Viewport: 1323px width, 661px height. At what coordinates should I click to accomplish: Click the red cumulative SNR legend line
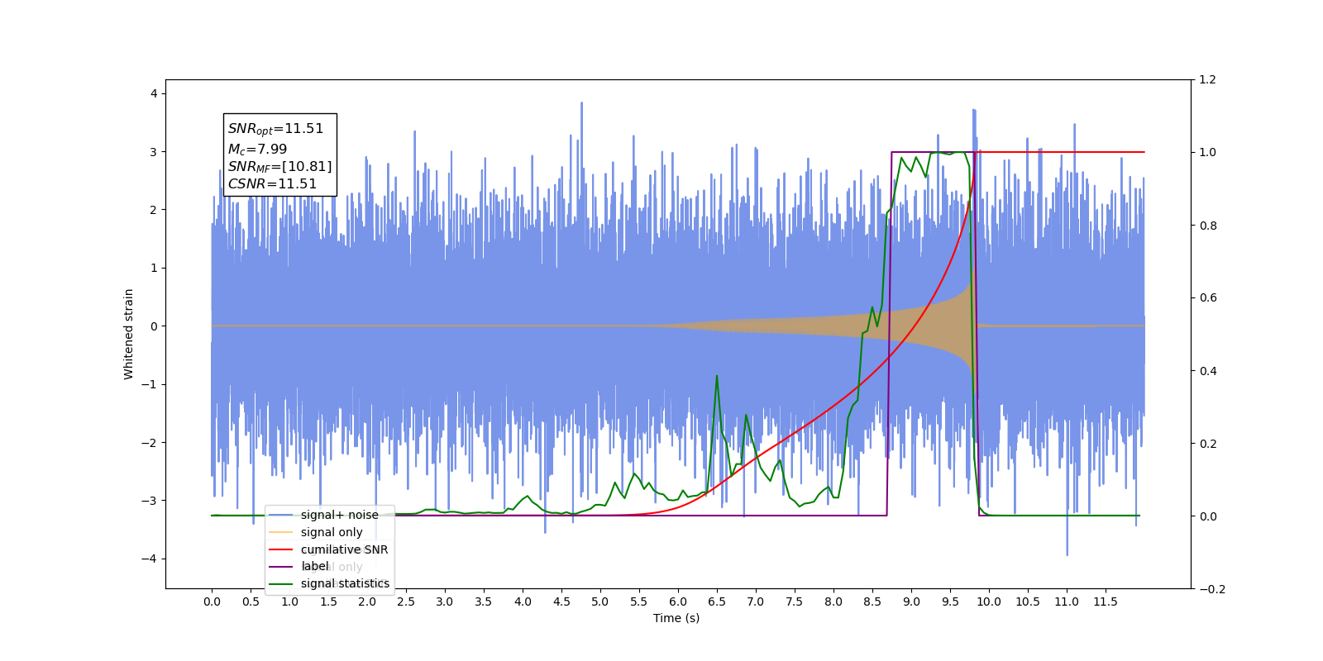[281, 549]
